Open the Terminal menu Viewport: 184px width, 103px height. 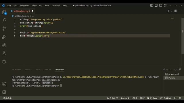(x=55, y=5)
